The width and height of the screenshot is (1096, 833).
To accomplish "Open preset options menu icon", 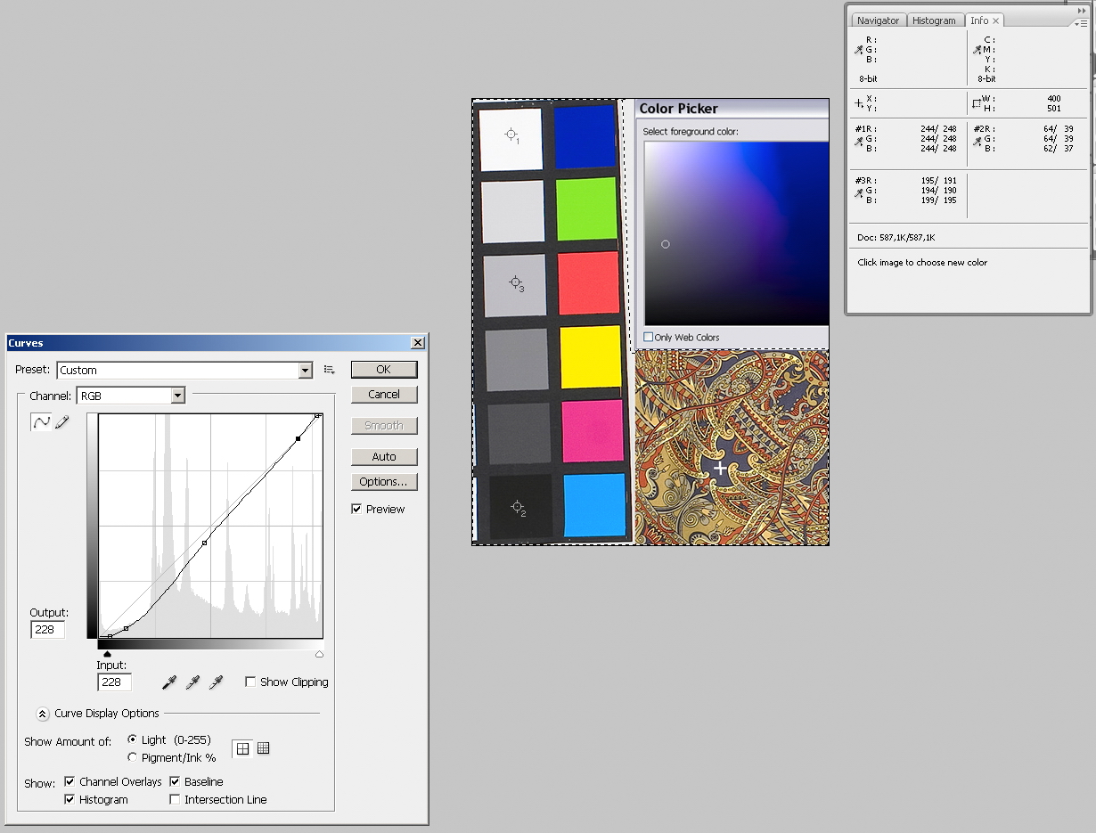I will tap(329, 370).
